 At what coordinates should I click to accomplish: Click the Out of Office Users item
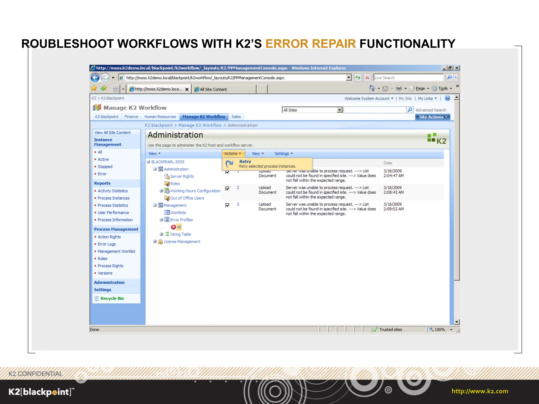187,198
